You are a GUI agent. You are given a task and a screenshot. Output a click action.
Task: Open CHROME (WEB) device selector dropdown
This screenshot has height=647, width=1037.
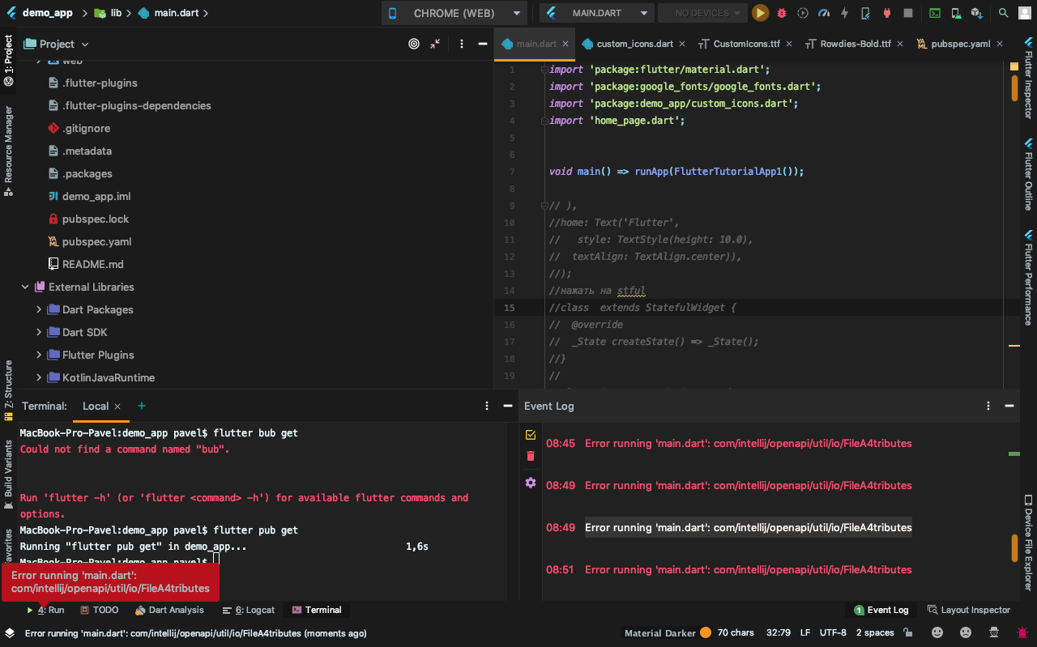[x=455, y=13]
